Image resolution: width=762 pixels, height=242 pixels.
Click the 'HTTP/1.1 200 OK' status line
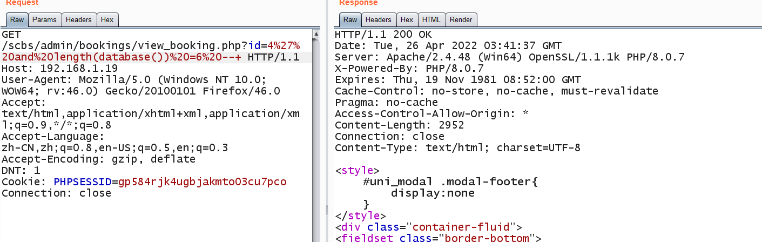[383, 35]
